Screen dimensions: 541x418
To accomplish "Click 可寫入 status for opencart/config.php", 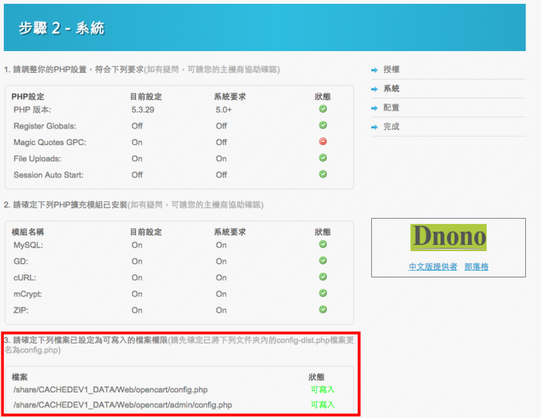I will click(x=322, y=389).
